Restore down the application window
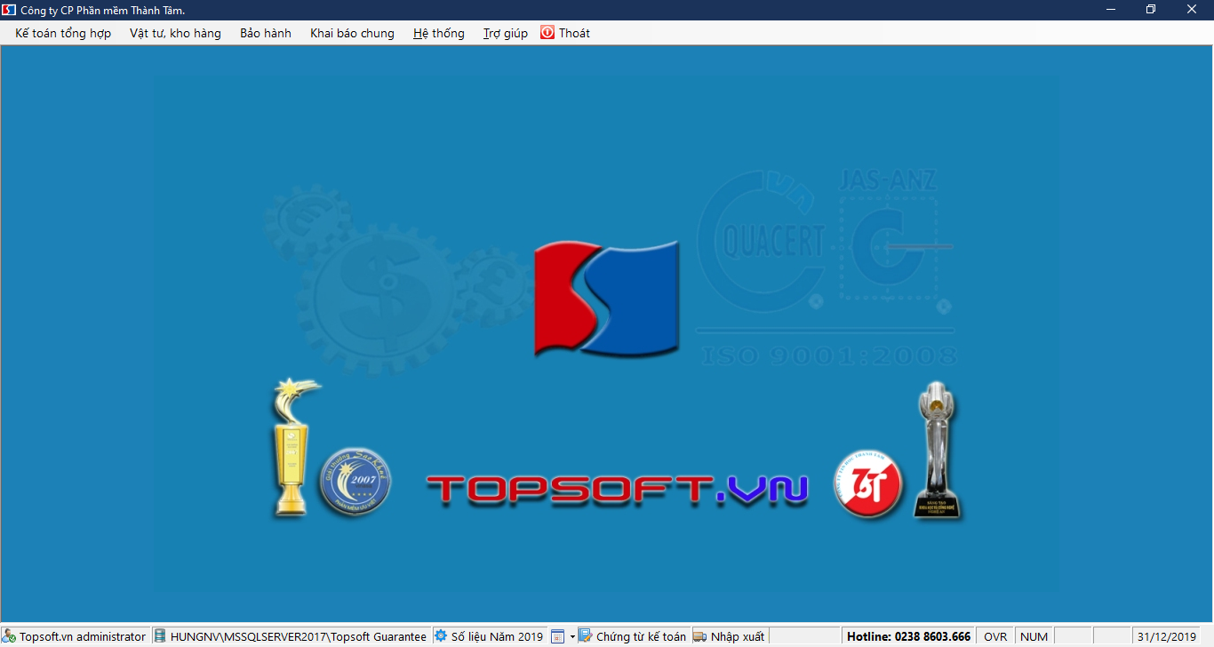 (1151, 10)
